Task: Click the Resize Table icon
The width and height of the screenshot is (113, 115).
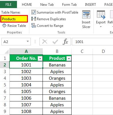Action: [x=4, y=25]
